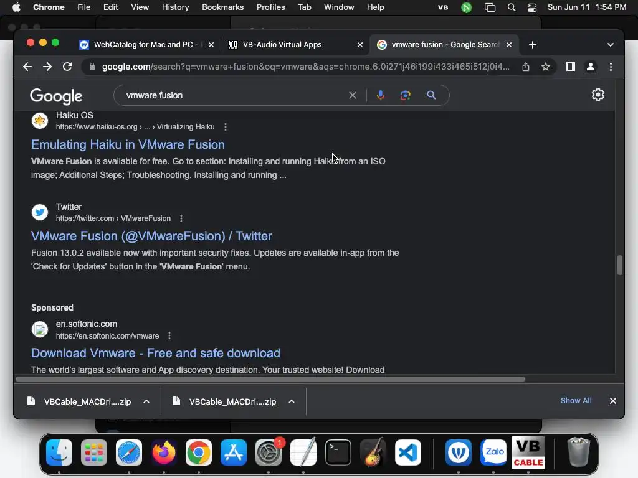Open Google quick settings gear
Viewport: 638px width, 478px height.
pos(598,95)
